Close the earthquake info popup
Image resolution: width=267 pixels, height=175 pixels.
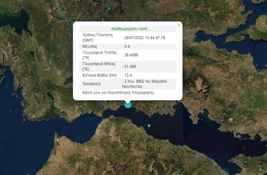(179, 25)
